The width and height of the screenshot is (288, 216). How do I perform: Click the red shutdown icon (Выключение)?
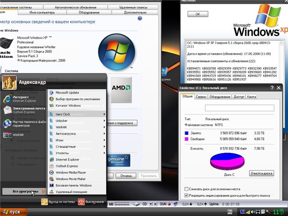click(81, 202)
